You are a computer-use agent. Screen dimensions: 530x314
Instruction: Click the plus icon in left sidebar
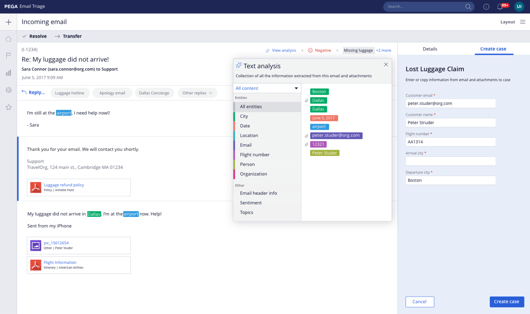click(x=9, y=22)
